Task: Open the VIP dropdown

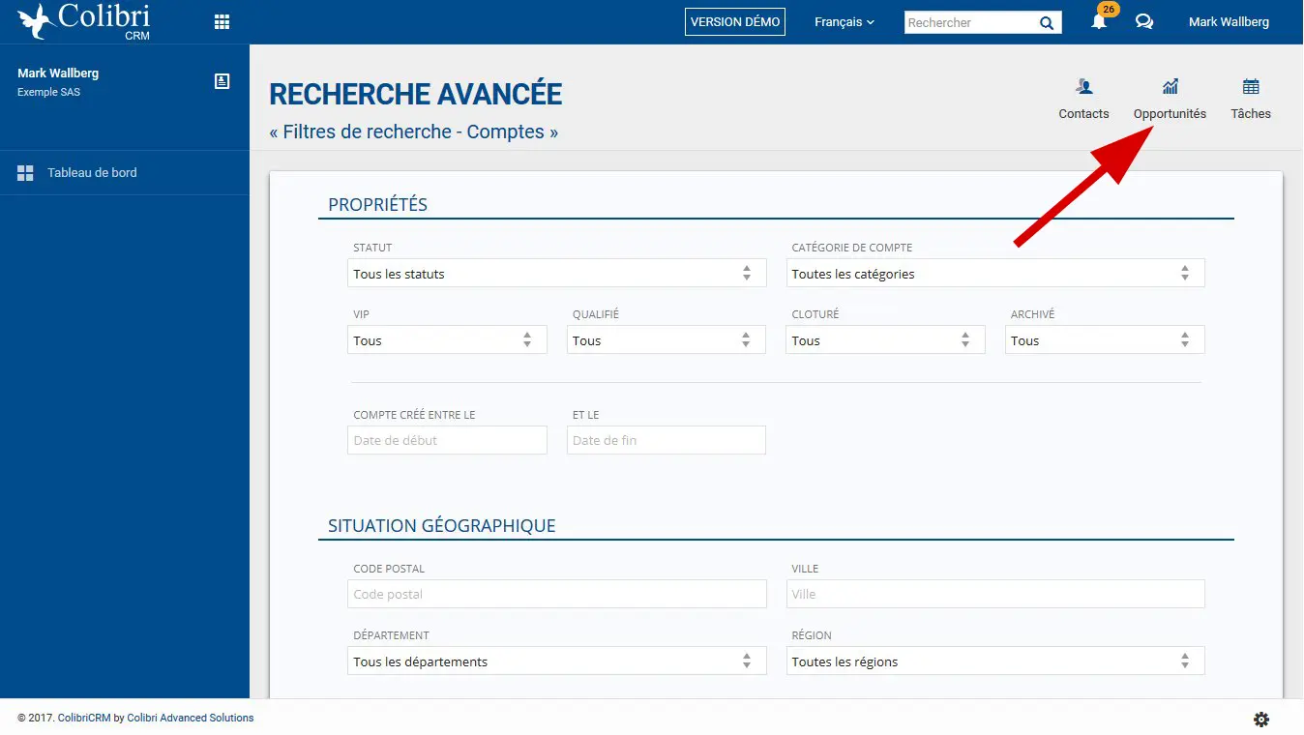Action: pos(447,340)
